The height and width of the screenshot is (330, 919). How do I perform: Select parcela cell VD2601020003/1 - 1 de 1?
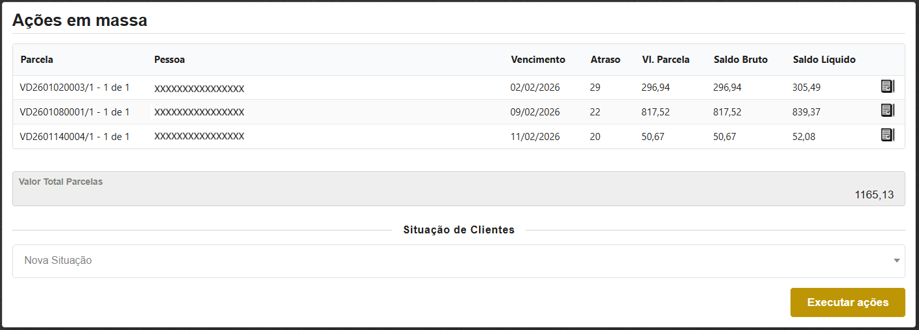coord(75,88)
